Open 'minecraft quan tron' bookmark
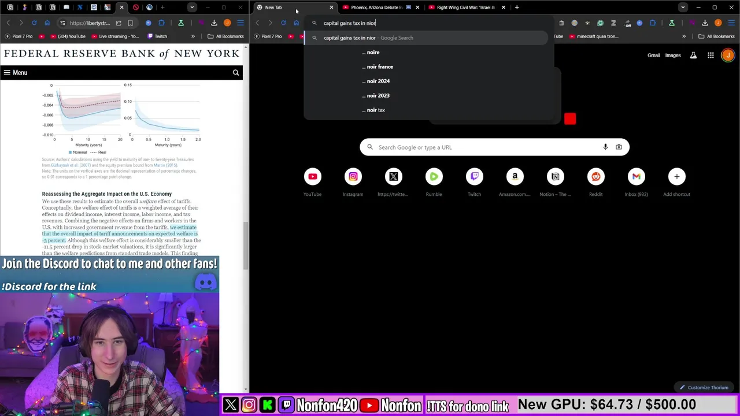 (594, 36)
